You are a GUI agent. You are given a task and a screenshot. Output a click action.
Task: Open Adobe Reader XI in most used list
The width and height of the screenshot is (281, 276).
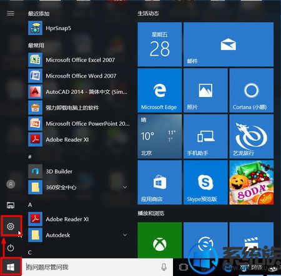click(79, 140)
